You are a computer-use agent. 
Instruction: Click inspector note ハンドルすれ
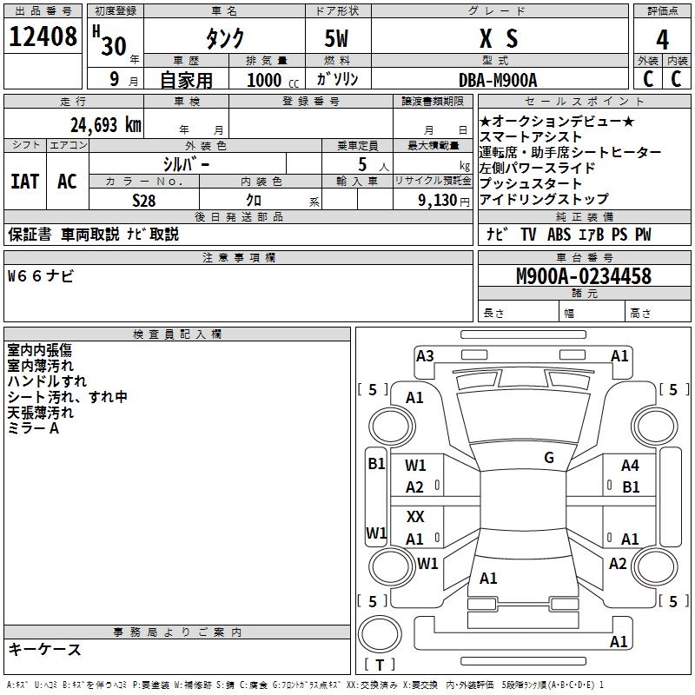pos(47,381)
